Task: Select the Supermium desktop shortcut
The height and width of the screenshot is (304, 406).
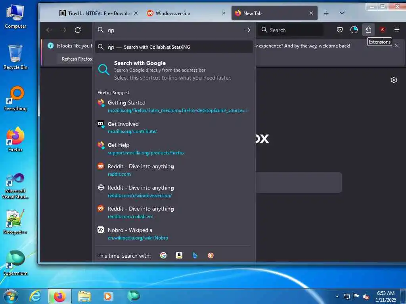Action: (x=15, y=263)
